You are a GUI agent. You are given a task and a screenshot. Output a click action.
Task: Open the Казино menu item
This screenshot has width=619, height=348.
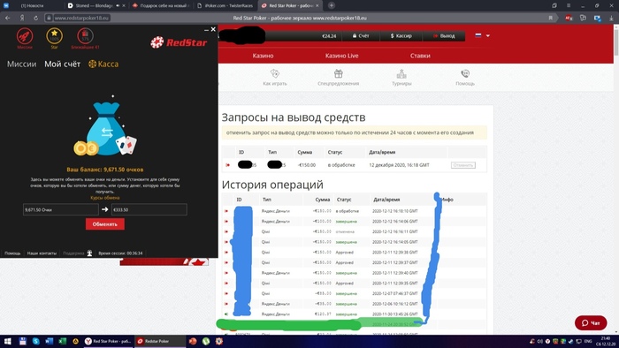tap(263, 56)
